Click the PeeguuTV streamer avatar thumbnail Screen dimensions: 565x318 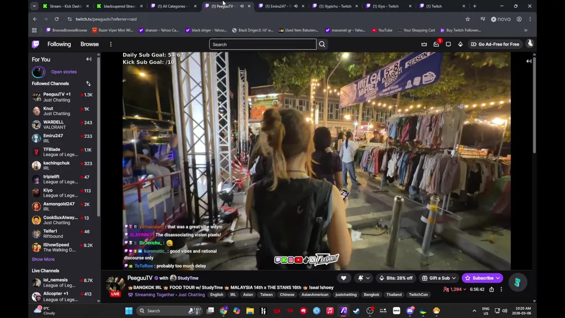[115, 284]
